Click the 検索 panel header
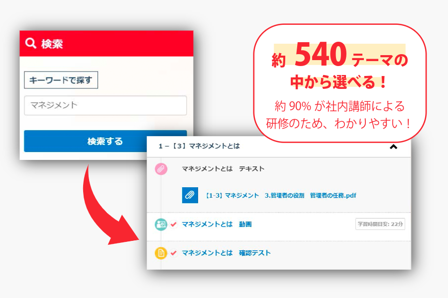Image resolution: width=448 pixels, height=298 pixels. tap(107, 43)
